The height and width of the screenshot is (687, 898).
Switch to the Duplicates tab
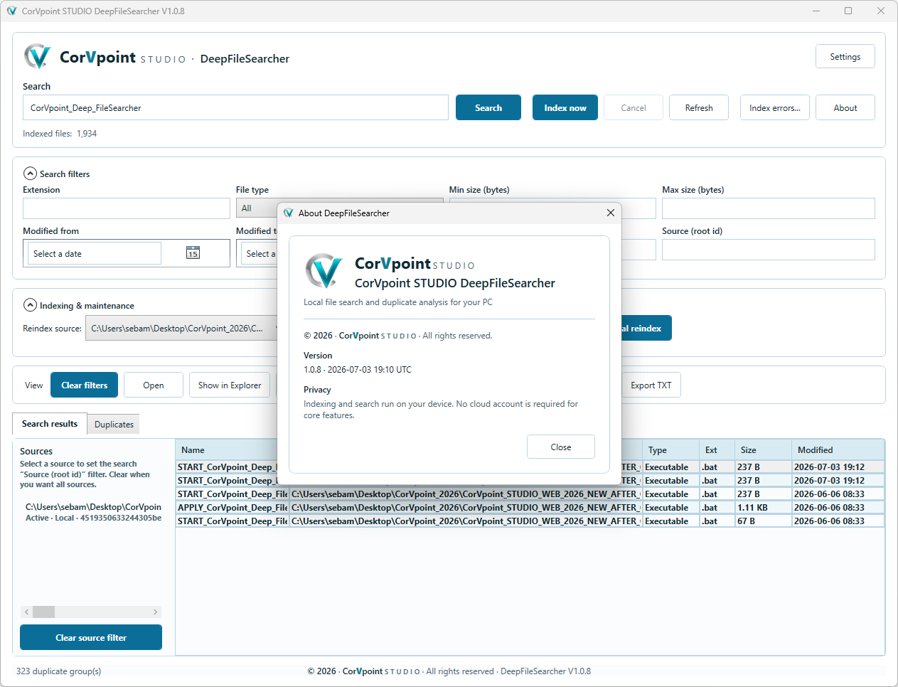(x=114, y=424)
